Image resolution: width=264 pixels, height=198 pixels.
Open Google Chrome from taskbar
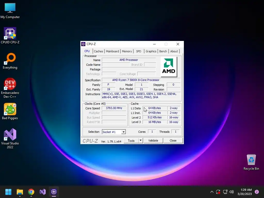31,192
